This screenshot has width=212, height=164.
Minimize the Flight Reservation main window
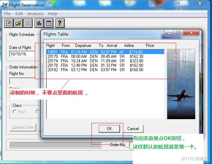pyautogui.click(x=178, y=3)
